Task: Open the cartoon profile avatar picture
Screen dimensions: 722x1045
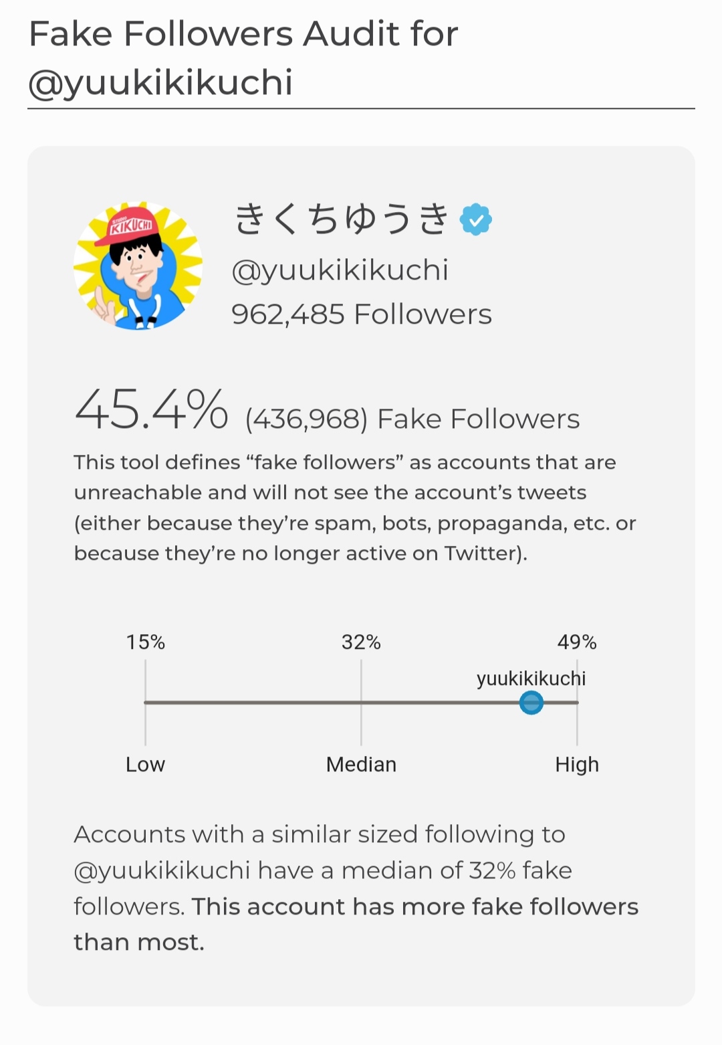Action: point(138,266)
